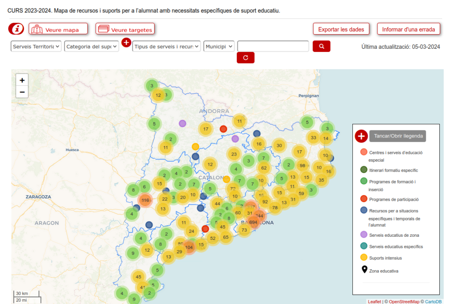Click the orange 694 cluster over Barcelona

[x=253, y=222]
